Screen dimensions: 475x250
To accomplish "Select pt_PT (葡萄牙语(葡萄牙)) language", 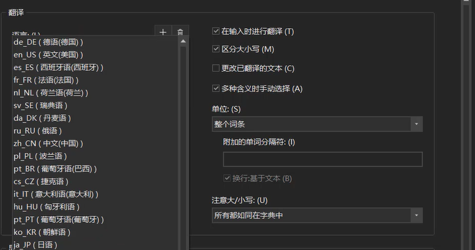I will click(95, 220).
